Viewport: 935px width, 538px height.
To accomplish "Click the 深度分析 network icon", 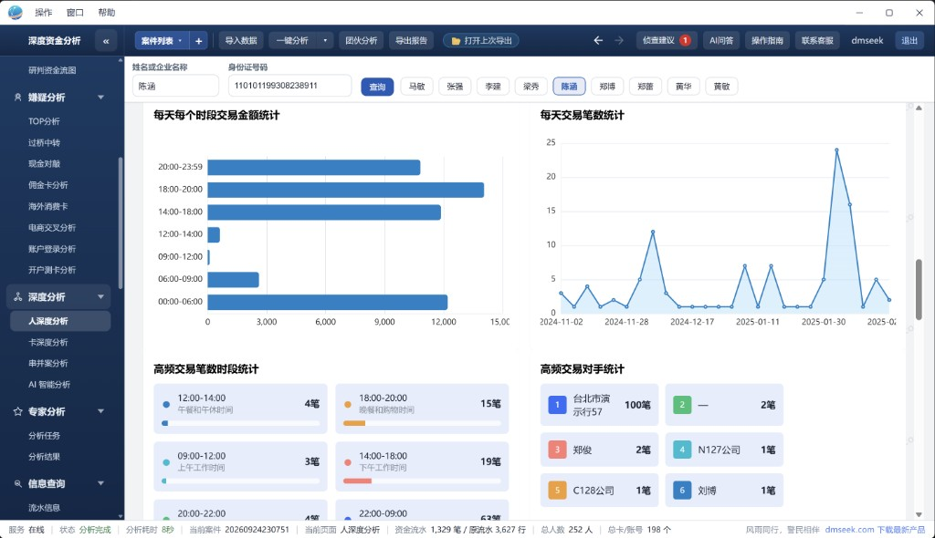I will point(18,296).
